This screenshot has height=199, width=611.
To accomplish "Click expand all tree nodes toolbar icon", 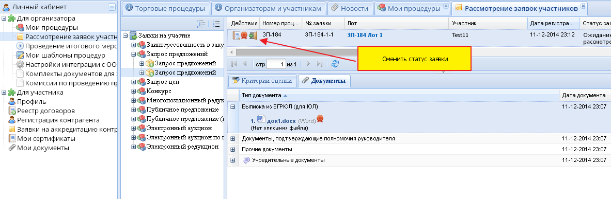I will coord(201,24).
